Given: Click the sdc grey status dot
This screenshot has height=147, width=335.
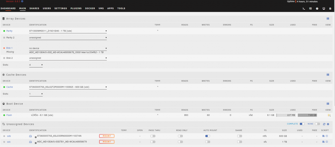Looking at the screenshot, I should 4,142.
